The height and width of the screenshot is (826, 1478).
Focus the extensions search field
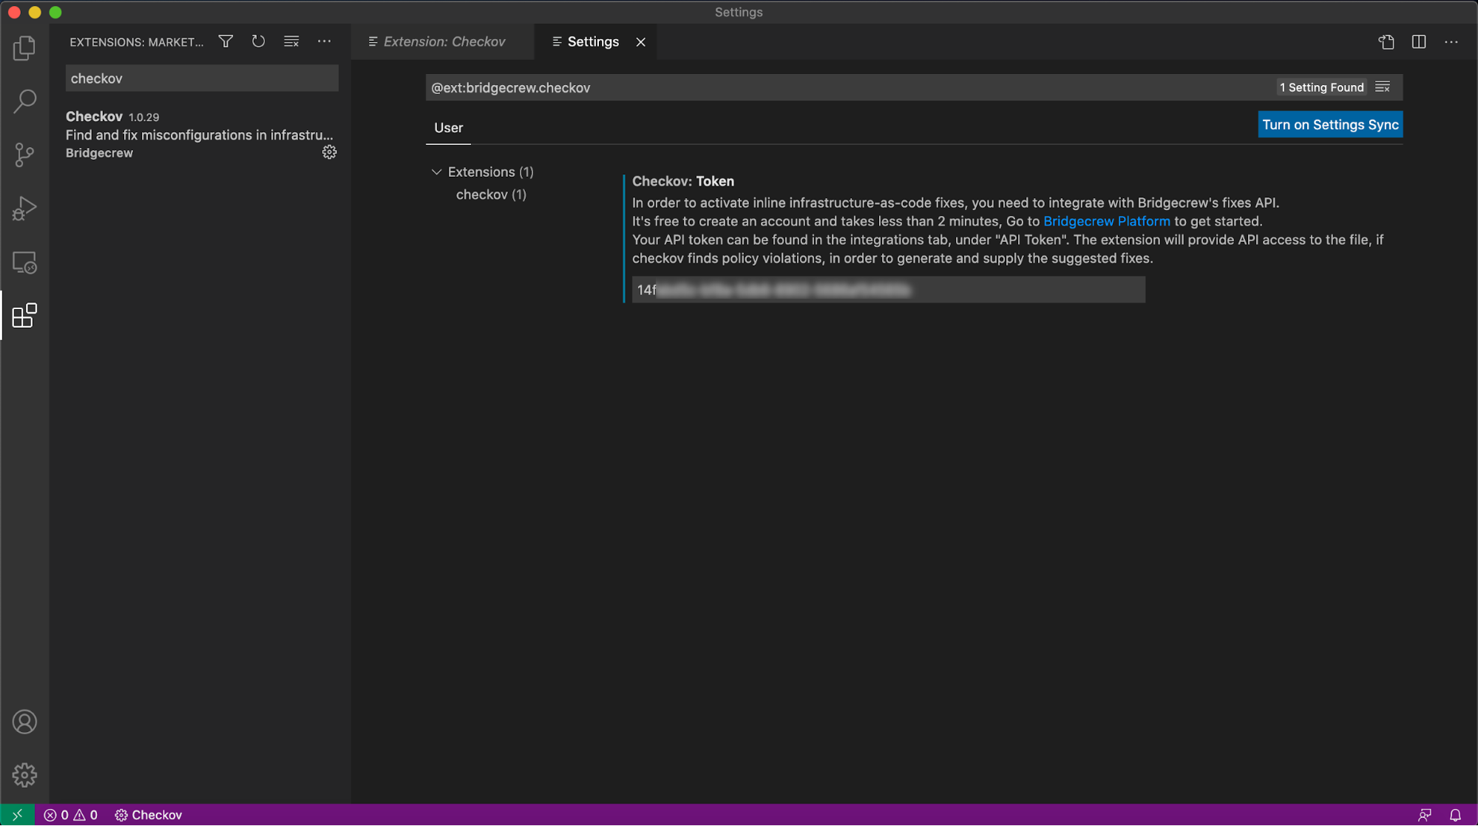tap(202, 78)
